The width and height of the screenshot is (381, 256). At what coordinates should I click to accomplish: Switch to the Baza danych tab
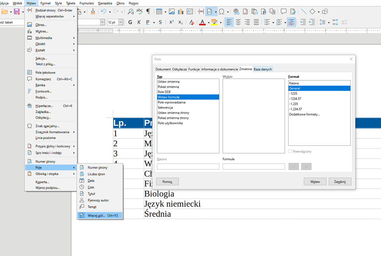click(x=263, y=69)
